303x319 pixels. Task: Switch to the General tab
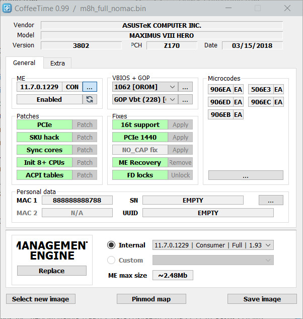coord(24,63)
